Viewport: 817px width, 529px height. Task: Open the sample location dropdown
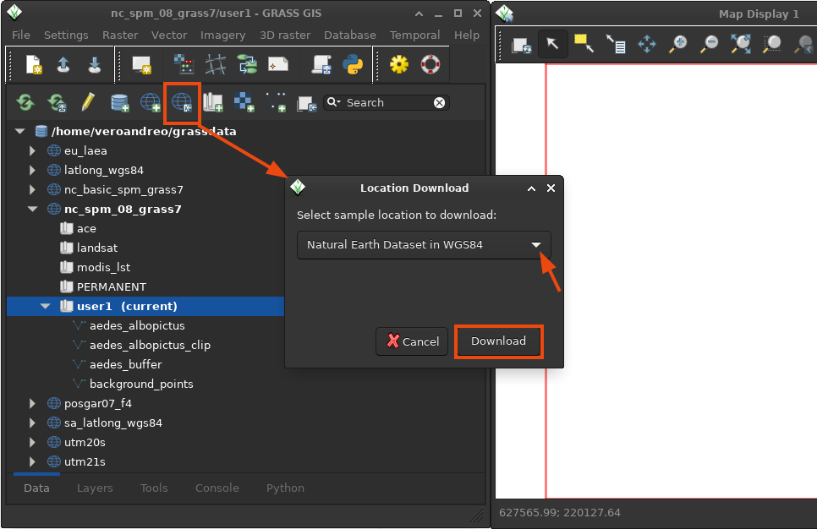[424, 245]
